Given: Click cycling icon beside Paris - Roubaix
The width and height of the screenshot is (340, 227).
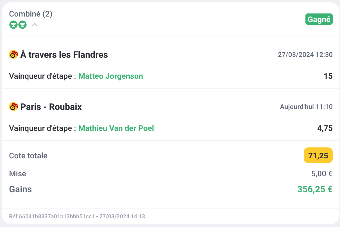Looking at the screenshot, I should coord(13,106).
